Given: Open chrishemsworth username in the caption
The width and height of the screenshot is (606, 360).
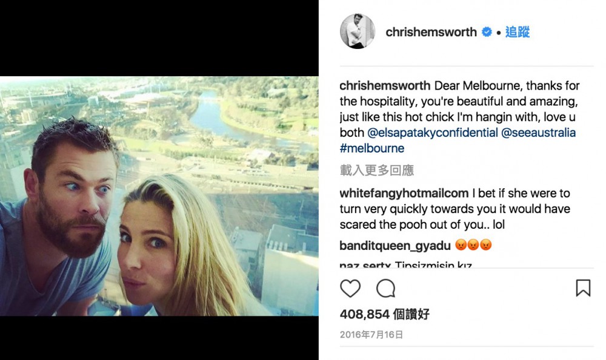Looking at the screenshot, I should coord(385,86).
